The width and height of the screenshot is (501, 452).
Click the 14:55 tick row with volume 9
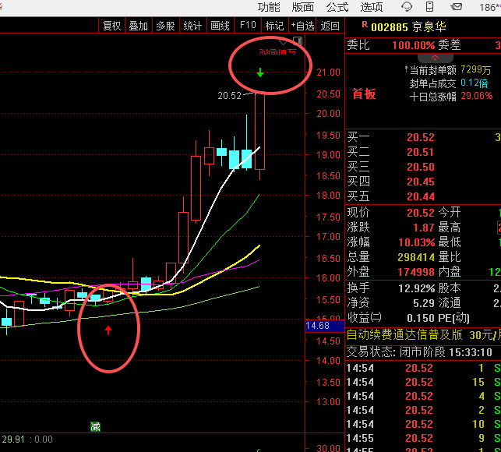[x=423, y=438]
